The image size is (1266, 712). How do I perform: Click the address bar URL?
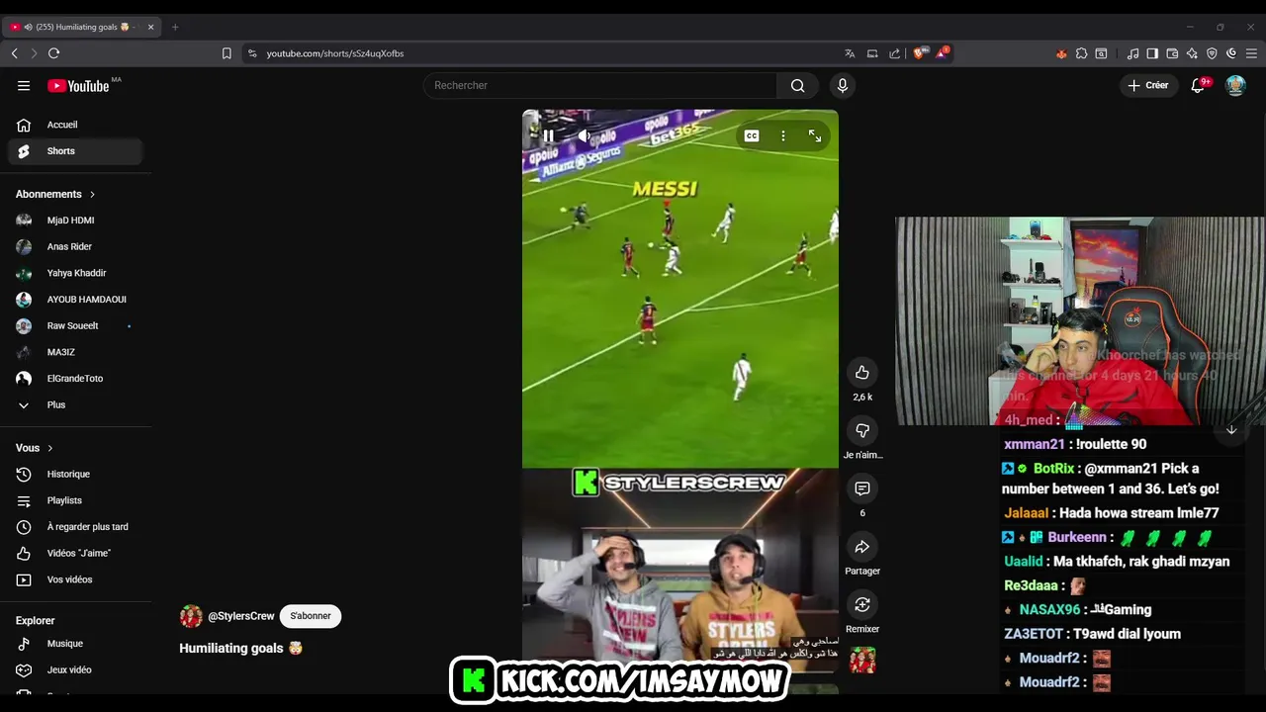pos(335,53)
